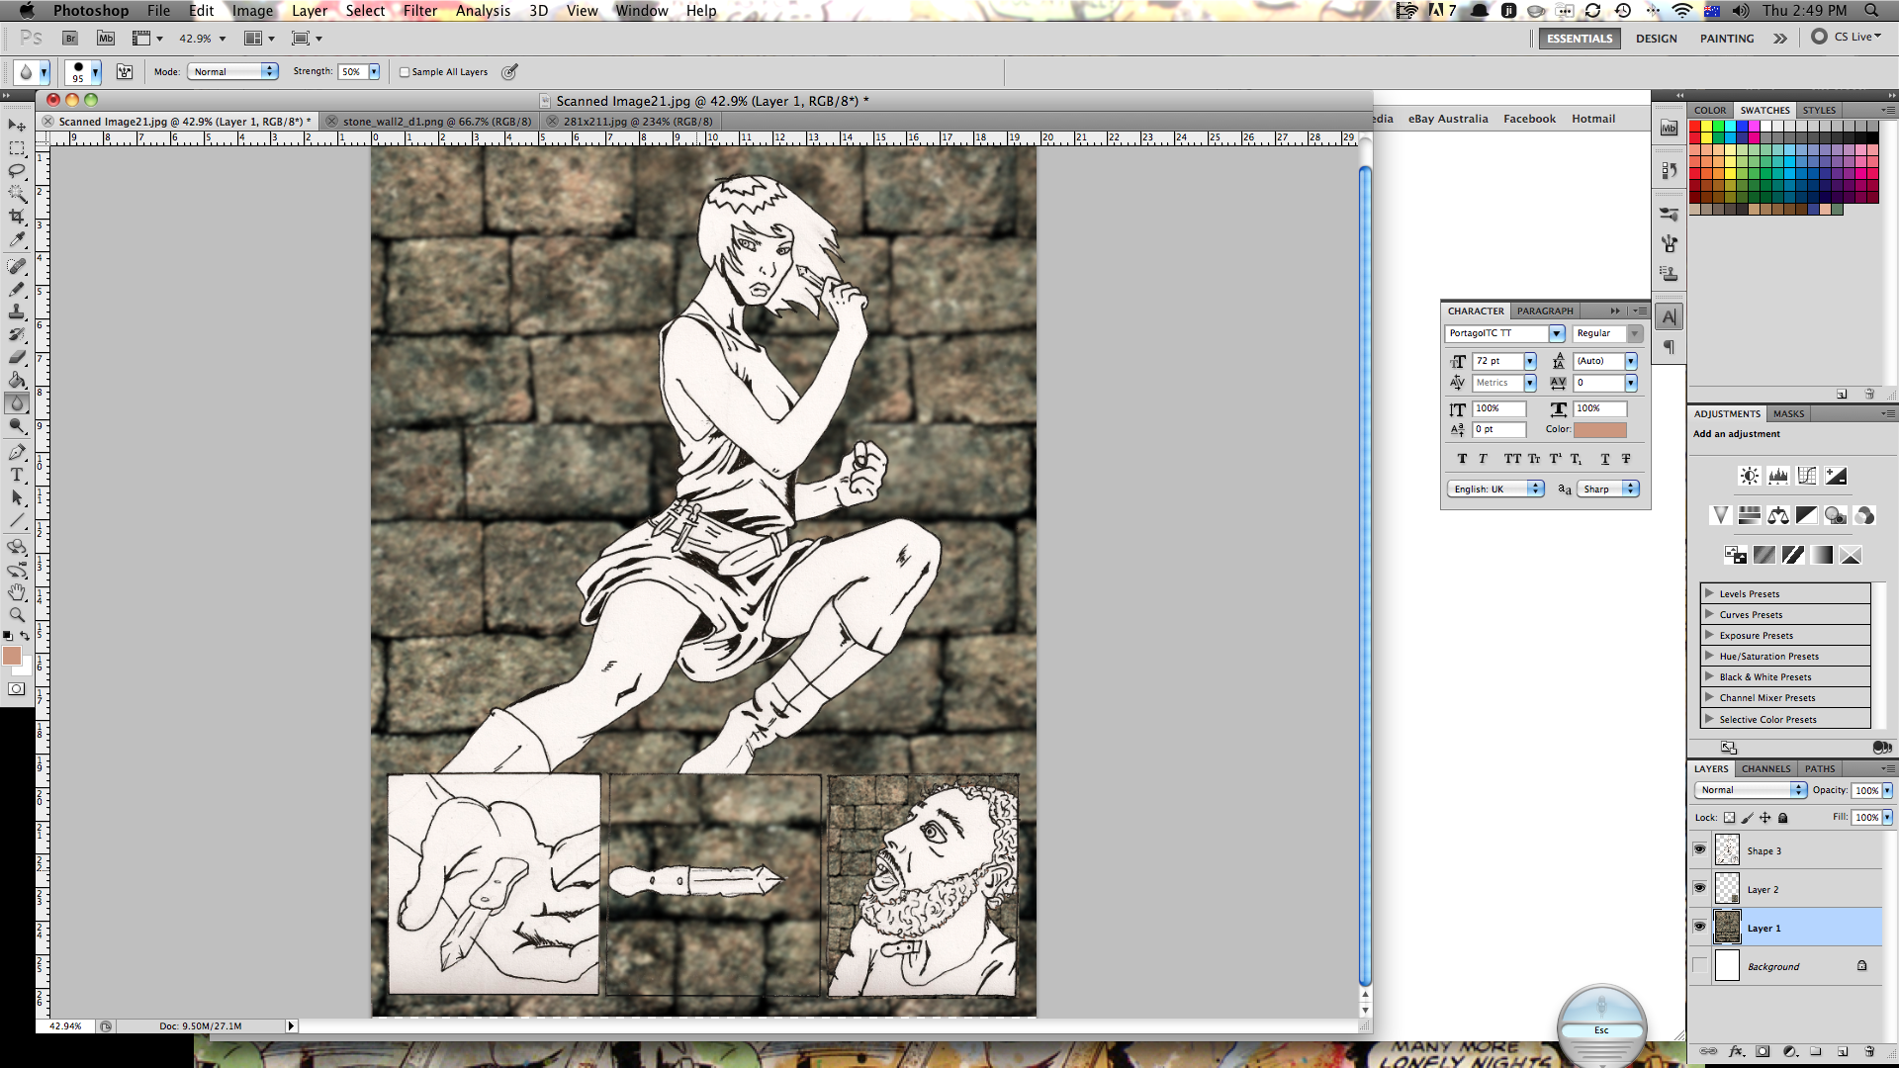Click Facebook bookmark in browser
This screenshot has height=1068, width=1899.
click(1529, 119)
